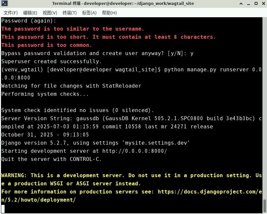Click 'Django version 5.2.7' line

point(95,143)
